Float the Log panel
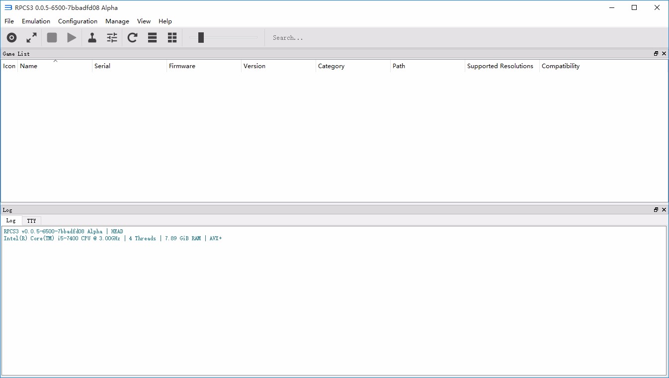 (x=656, y=210)
